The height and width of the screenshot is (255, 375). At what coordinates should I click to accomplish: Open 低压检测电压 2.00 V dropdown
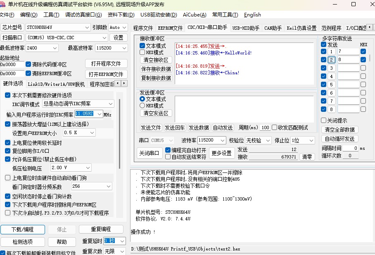88,168
